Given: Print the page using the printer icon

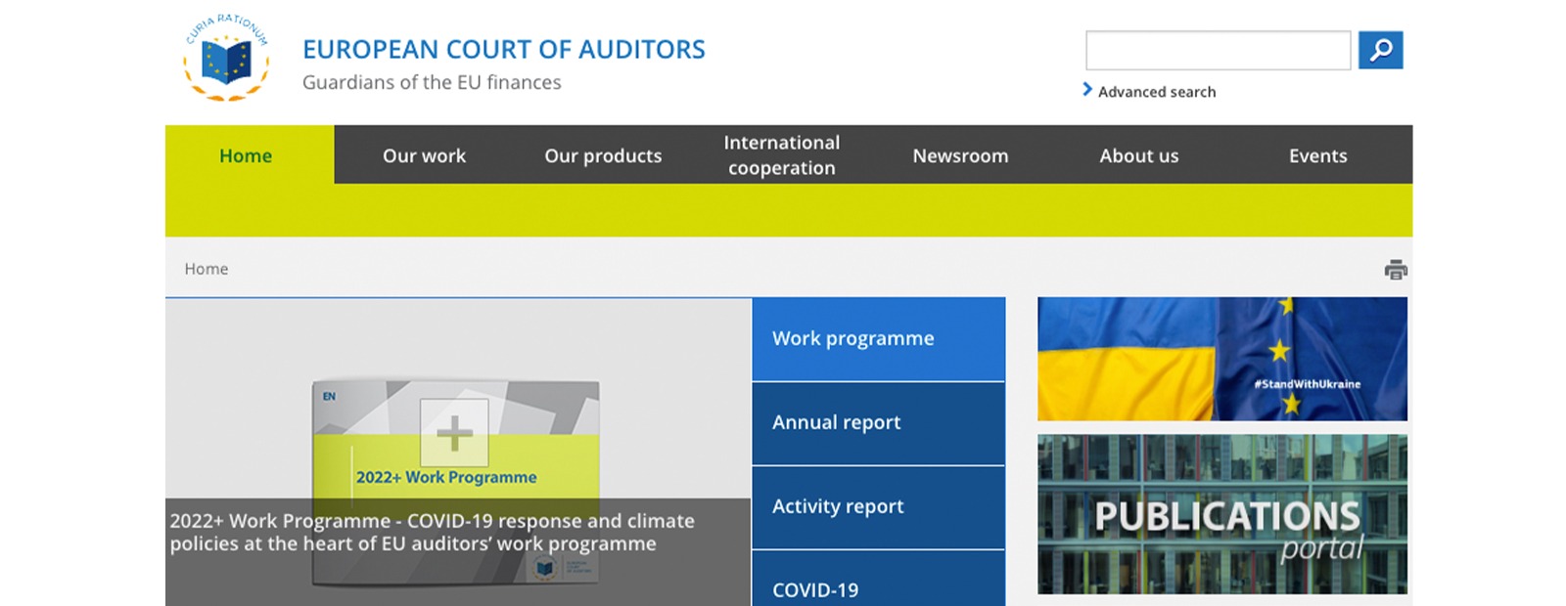Looking at the screenshot, I should tap(1396, 270).
